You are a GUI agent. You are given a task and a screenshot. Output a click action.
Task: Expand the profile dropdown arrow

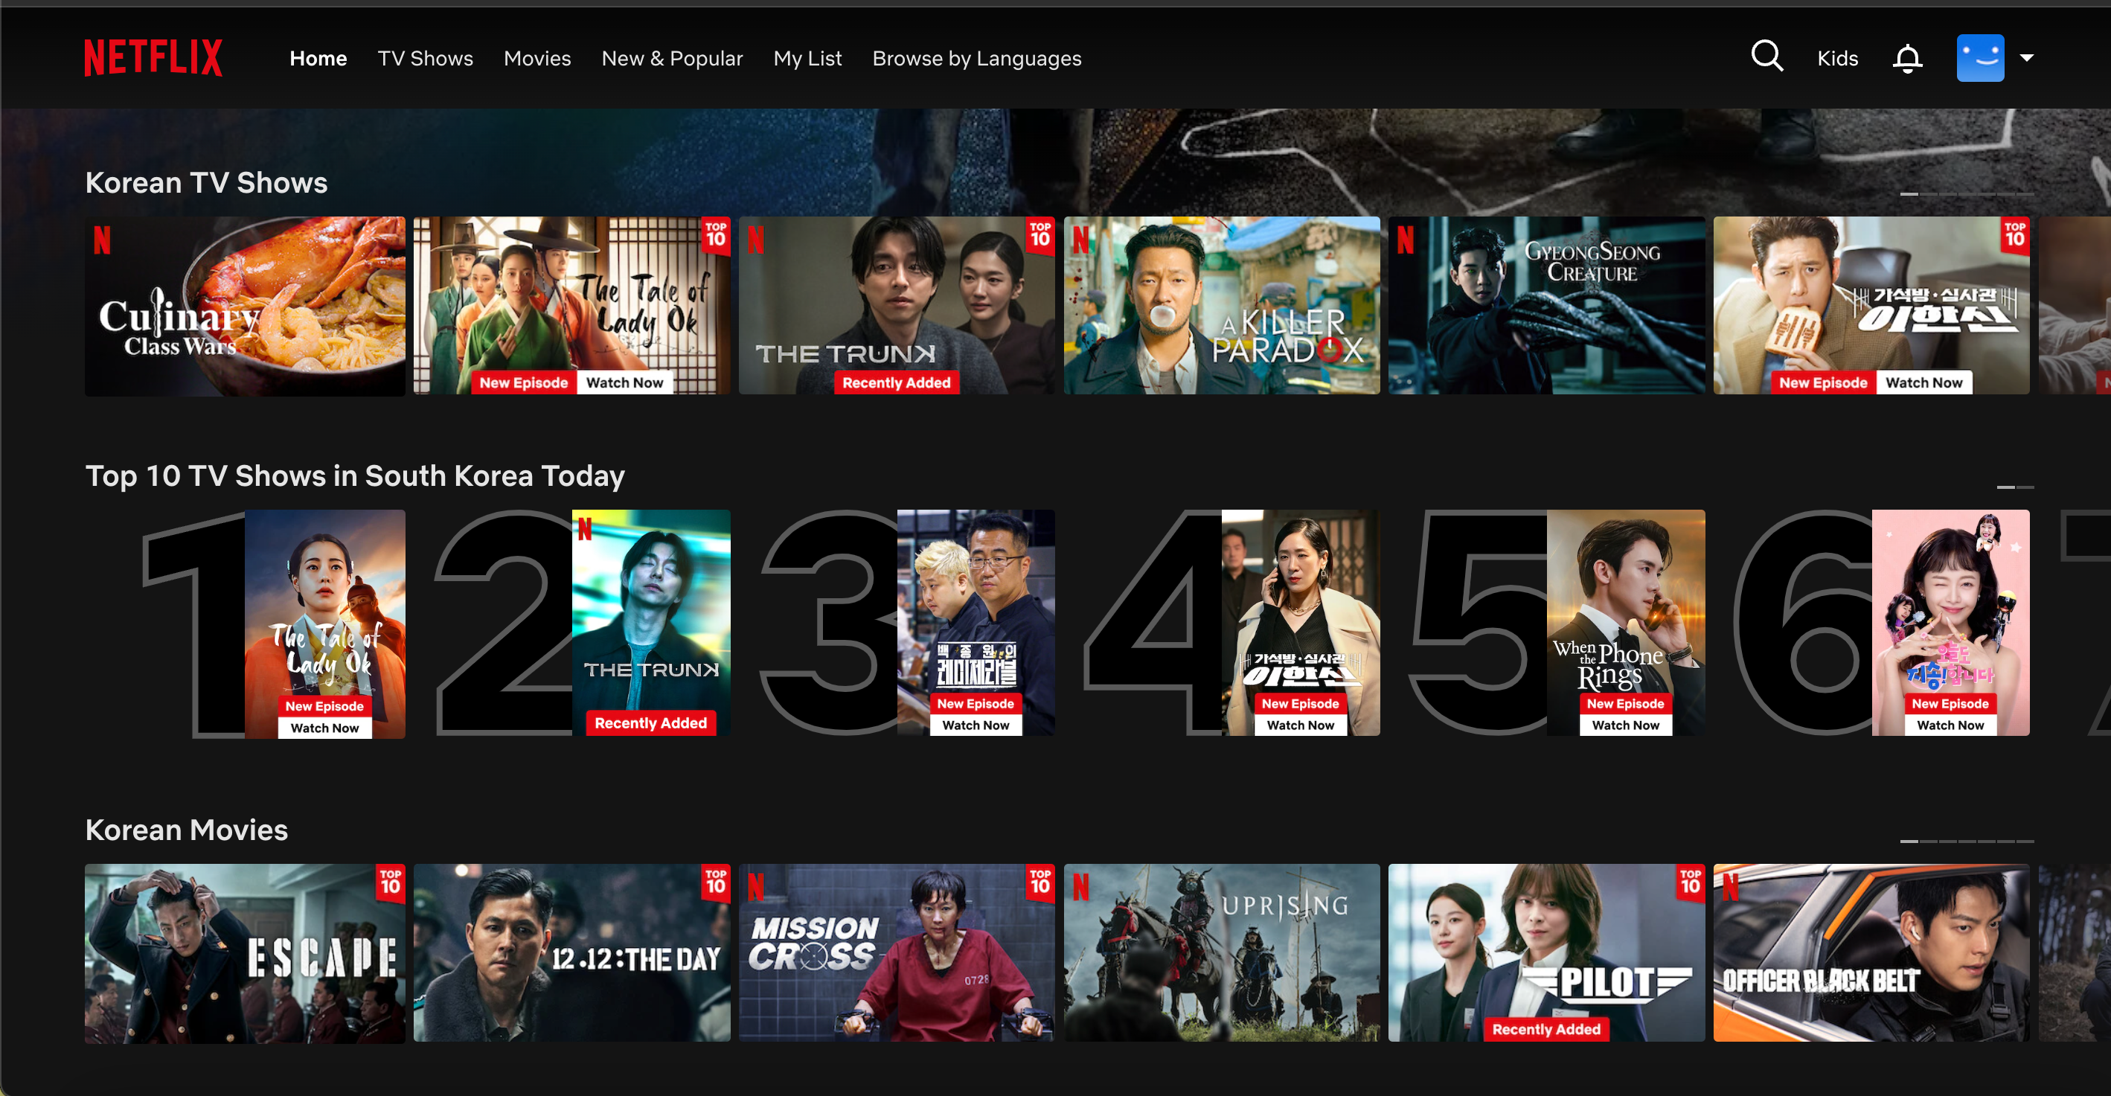pos(2027,57)
